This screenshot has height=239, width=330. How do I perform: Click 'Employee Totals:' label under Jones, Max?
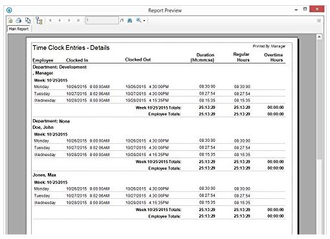tap(164, 216)
